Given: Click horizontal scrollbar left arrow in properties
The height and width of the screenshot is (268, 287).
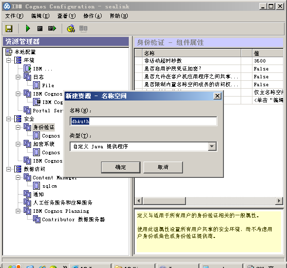Looking at the screenshot, I should (139, 201).
